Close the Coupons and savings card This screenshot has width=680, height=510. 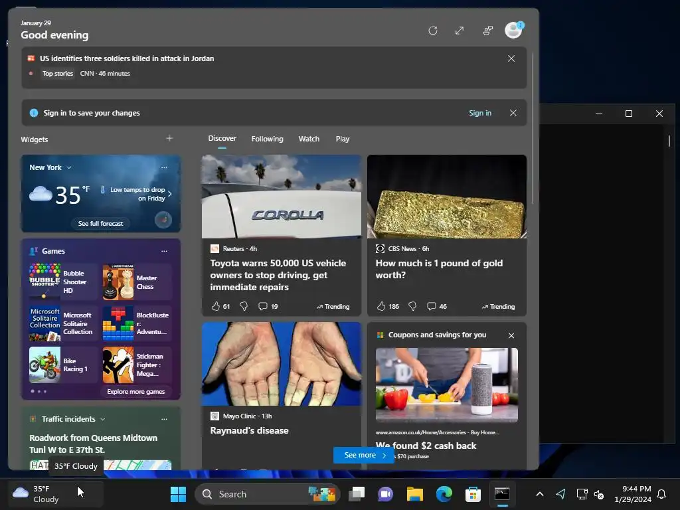(511, 335)
